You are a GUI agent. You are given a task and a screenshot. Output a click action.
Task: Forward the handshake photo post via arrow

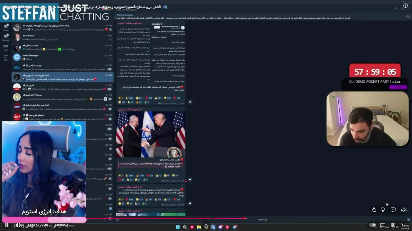[x=190, y=179]
